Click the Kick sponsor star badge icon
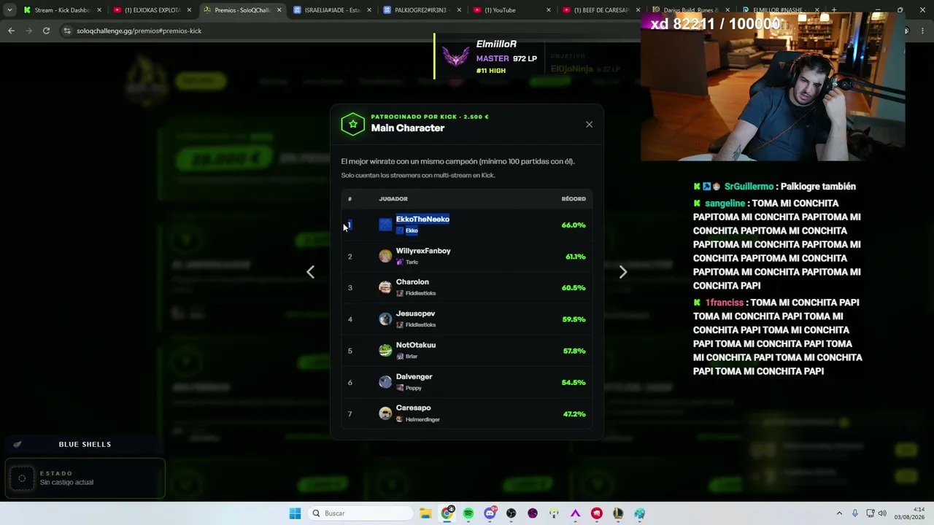The width and height of the screenshot is (934, 525). [353, 124]
